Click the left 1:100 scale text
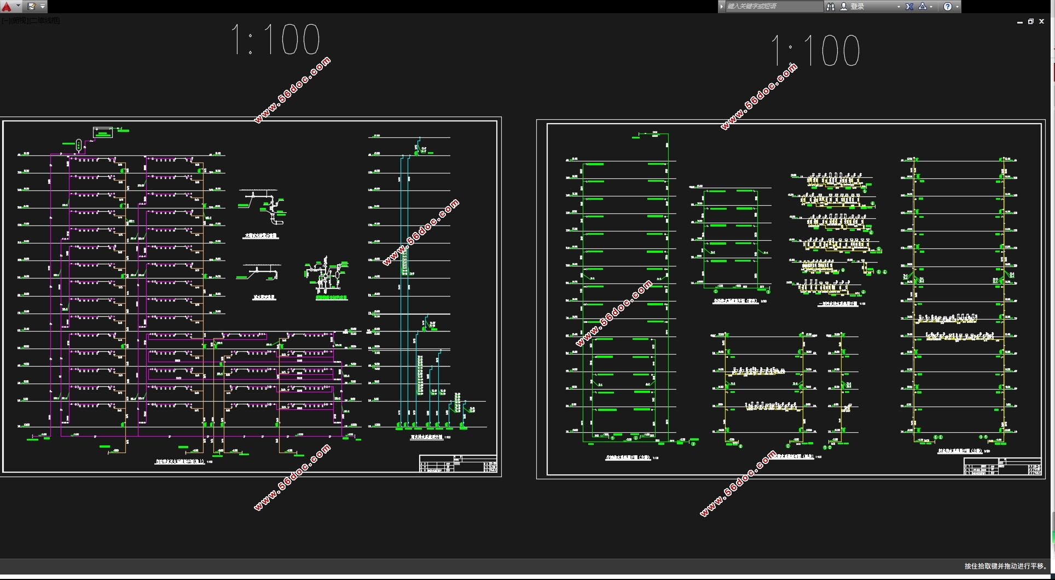 click(x=276, y=39)
